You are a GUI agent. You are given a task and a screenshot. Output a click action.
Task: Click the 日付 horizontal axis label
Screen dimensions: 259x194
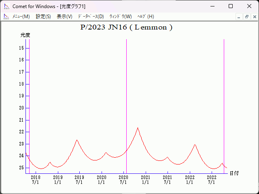coord(234,173)
